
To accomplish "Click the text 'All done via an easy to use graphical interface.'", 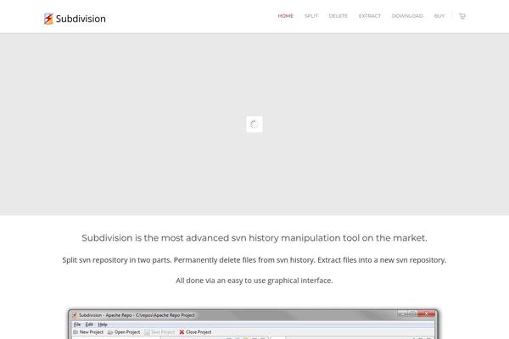I will (x=255, y=281).
